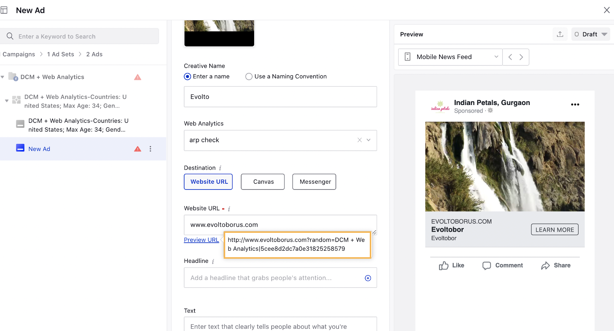The height and width of the screenshot is (331, 614).
Task: Open the Mobile News Feed placement dropdown
Action: click(450, 57)
